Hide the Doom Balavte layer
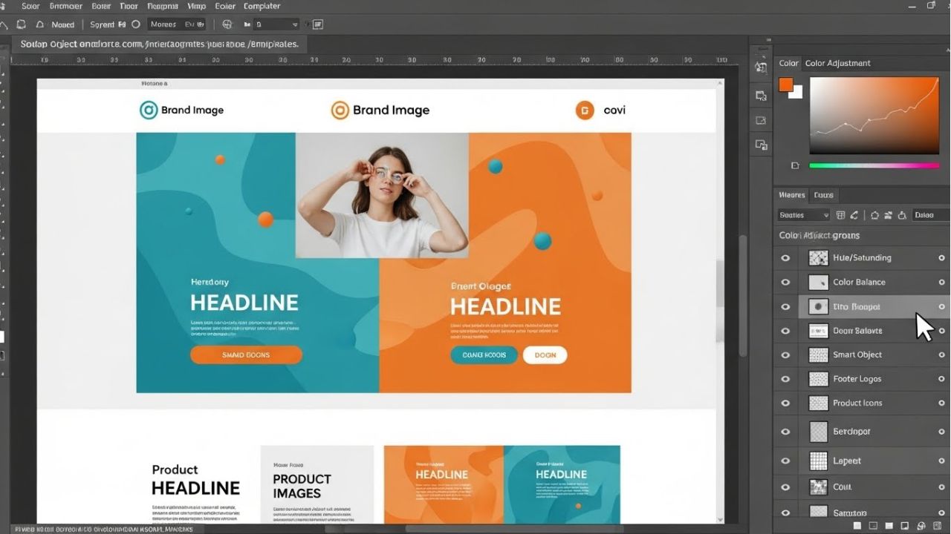The height and width of the screenshot is (534, 951). [x=785, y=331]
